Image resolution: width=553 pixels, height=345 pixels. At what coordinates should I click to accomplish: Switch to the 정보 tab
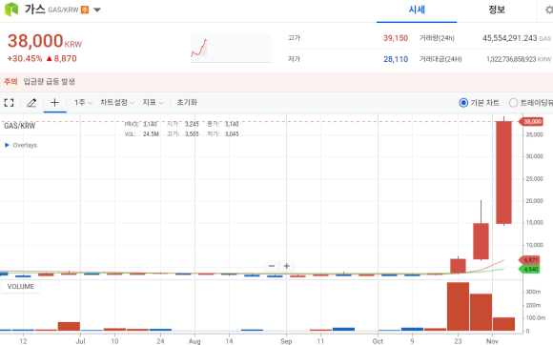[497, 10]
